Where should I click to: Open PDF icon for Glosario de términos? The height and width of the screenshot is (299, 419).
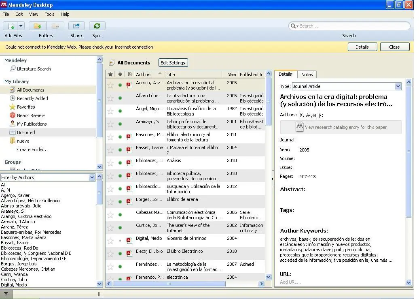(129, 241)
